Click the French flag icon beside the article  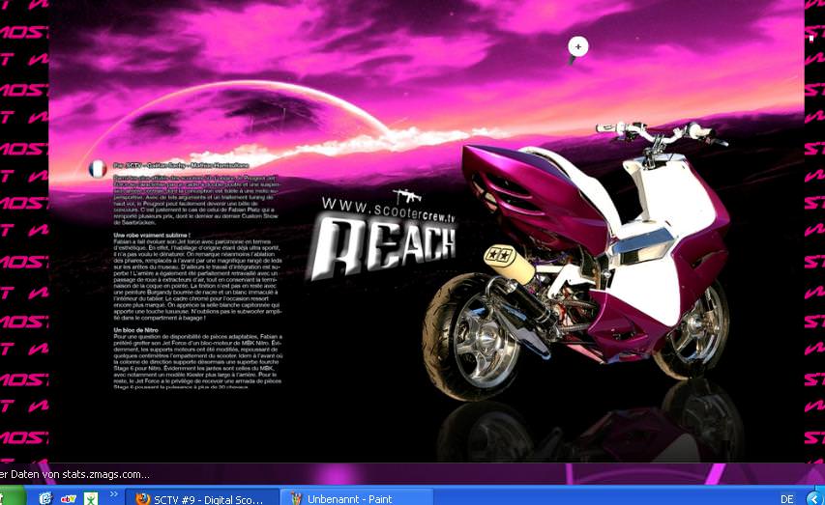pyautogui.click(x=97, y=169)
